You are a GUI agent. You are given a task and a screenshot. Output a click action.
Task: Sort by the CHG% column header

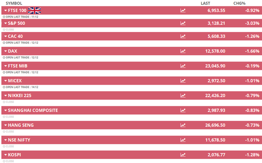pyautogui.click(x=239, y=3)
